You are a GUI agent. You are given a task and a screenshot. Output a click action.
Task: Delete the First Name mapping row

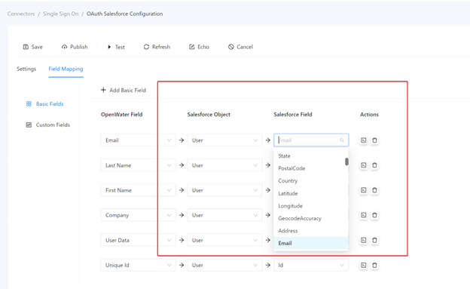click(374, 190)
